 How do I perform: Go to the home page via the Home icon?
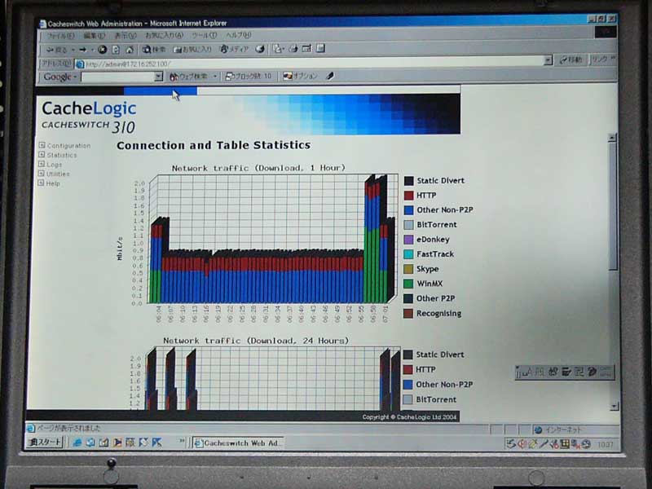coord(130,50)
